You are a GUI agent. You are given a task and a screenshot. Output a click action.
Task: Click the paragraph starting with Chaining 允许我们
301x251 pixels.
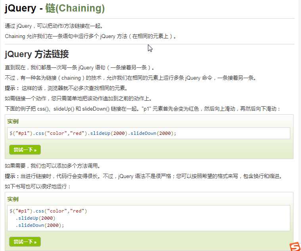[90, 36]
